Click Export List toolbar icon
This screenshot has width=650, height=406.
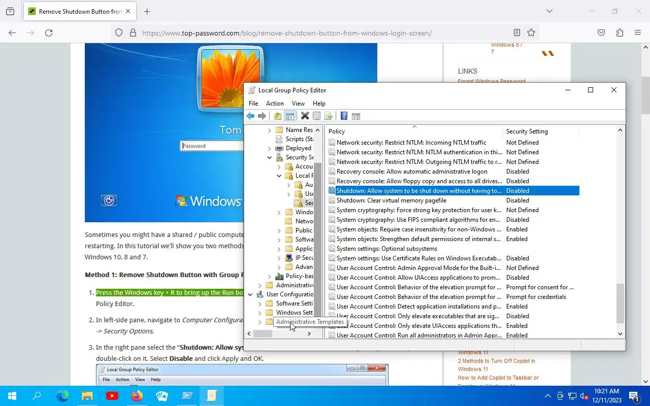coord(328,116)
